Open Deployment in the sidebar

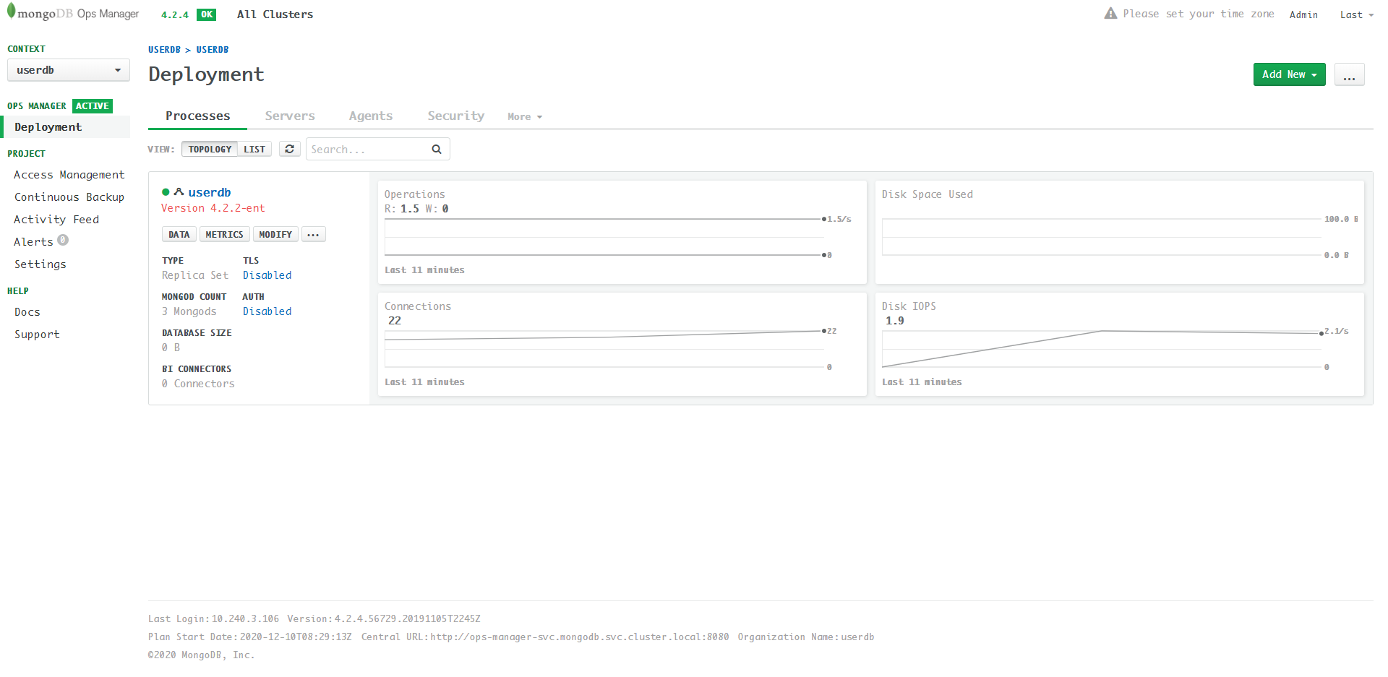[x=67, y=127]
